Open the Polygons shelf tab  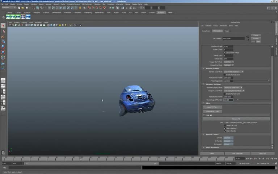(x=37, y=12)
